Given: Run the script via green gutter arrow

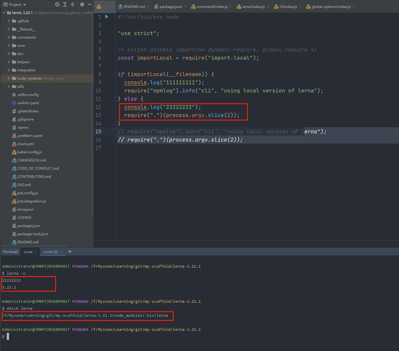Looking at the screenshot, I should (107, 17).
